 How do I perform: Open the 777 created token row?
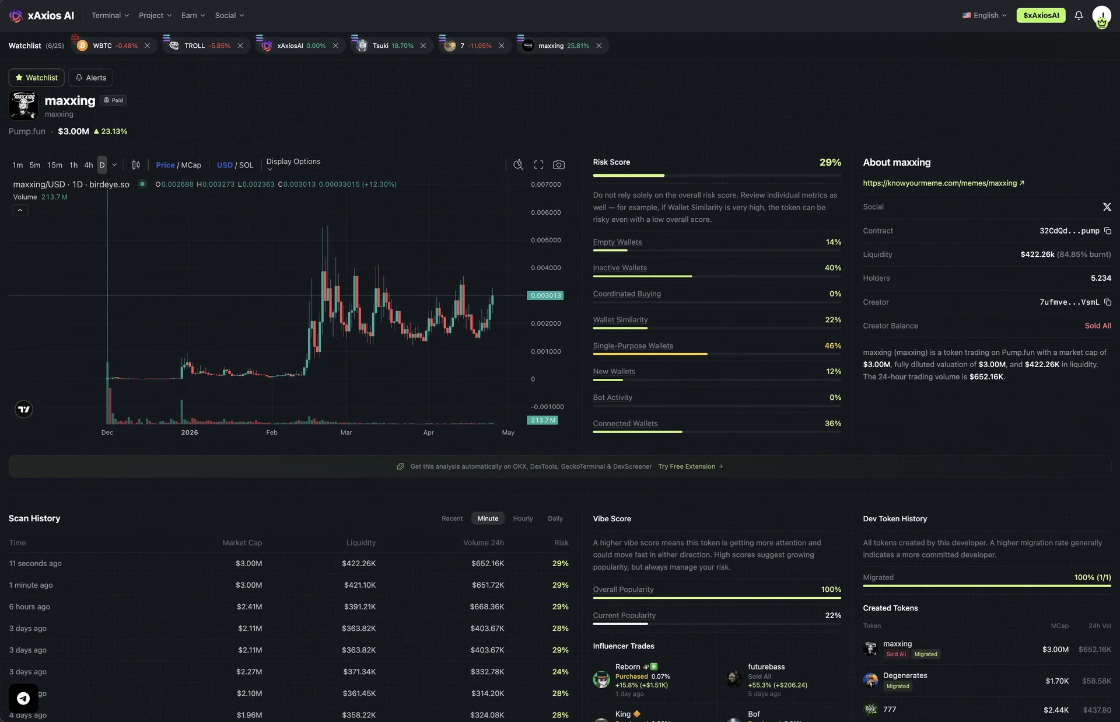tap(987, 710)
